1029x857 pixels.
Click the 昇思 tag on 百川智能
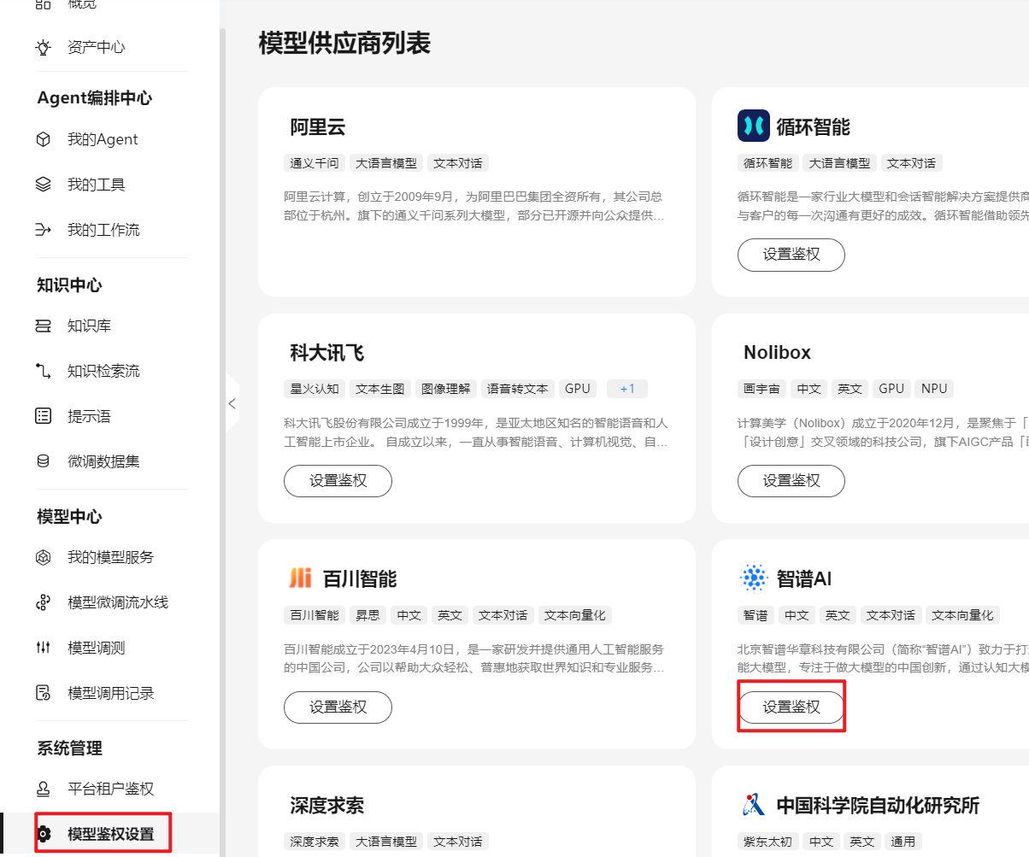[x=367, y=615]
